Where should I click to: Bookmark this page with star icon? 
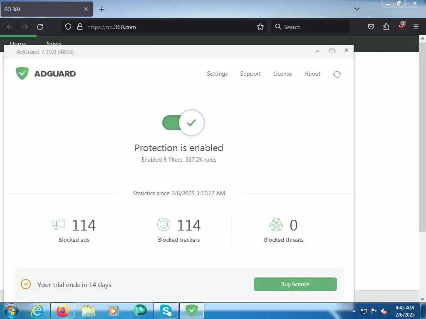coord(260,27)
